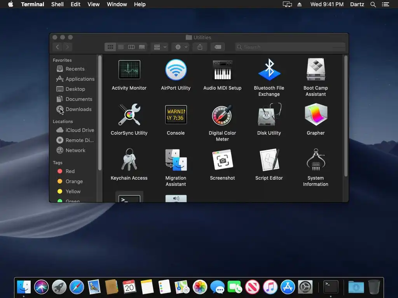Screen dimensions: 398x298
Task: Select Keychain Access icon
Action: pos(129,159)
